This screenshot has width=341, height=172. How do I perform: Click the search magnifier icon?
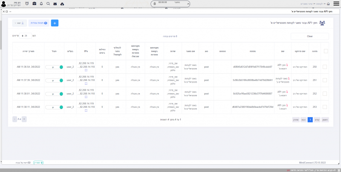48,3
